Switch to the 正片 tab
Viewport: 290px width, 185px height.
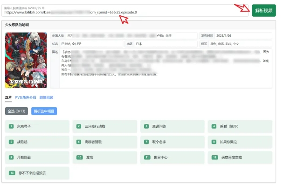coord(8,97)
